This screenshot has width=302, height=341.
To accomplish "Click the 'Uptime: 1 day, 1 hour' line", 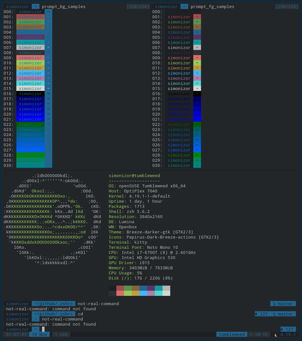I will point(135,201).
